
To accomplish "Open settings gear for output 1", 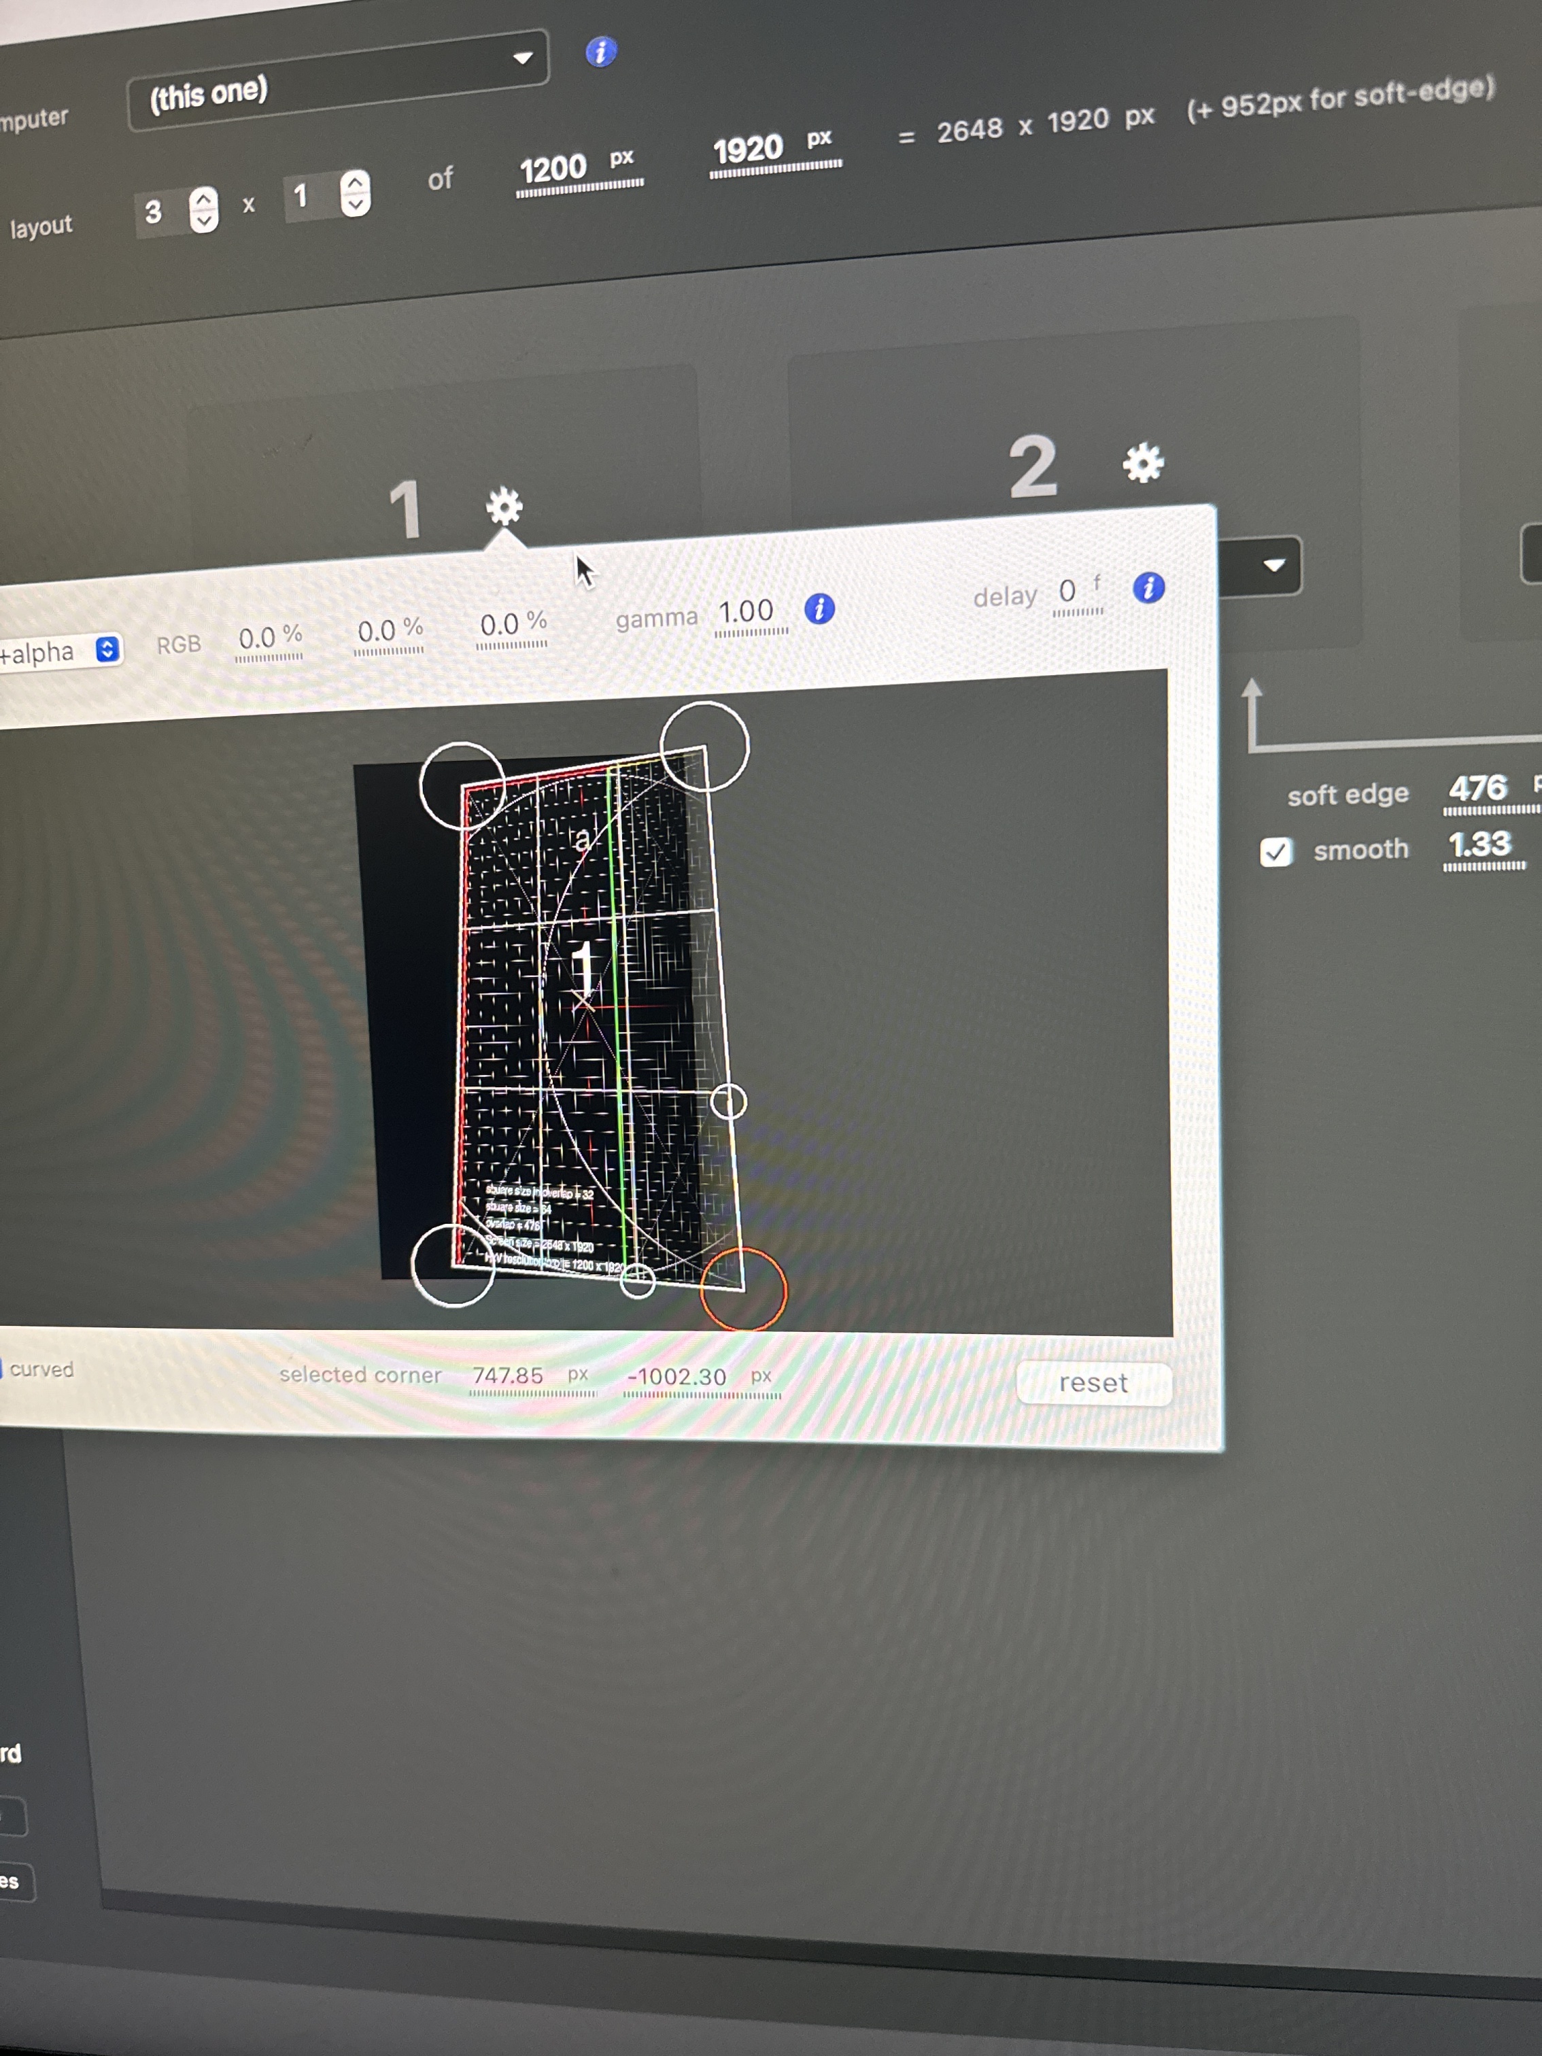I will pos(504,507).
